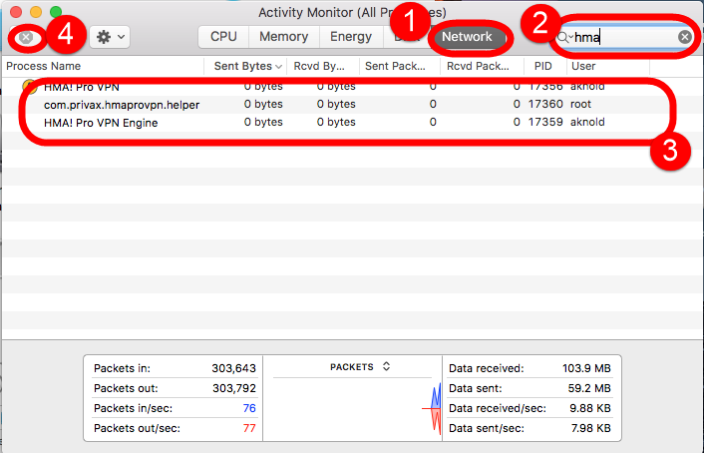
Task: Open the Energy tab
Action: click(x=350, y=37)
